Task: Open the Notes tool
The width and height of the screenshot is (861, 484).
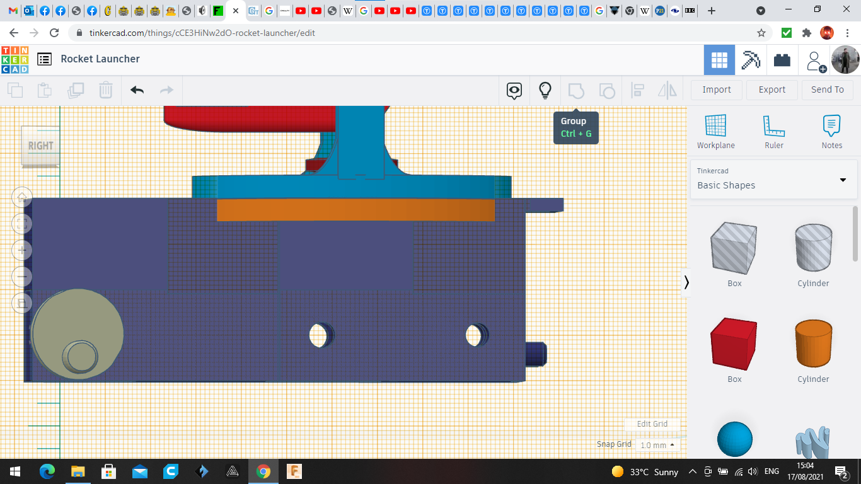Action: (x=831, y=131)
